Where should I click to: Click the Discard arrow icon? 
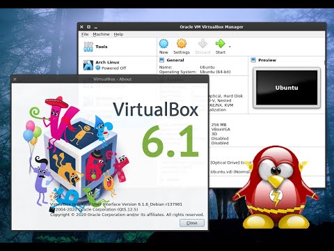tap(202, 43)
